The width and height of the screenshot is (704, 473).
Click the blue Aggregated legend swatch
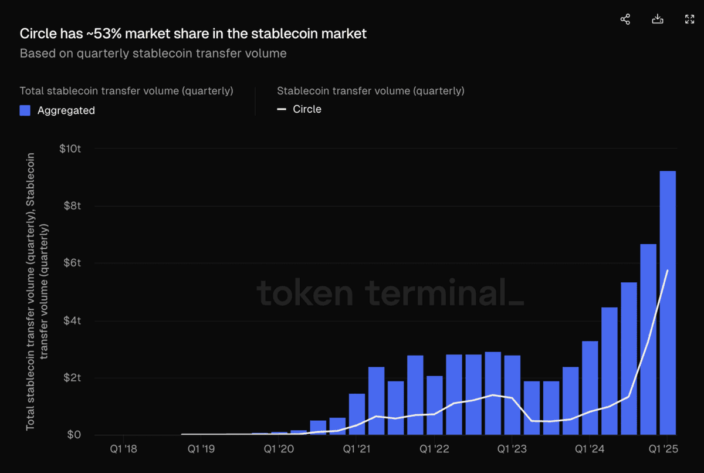pyautogui.click(x=25, y=110)
